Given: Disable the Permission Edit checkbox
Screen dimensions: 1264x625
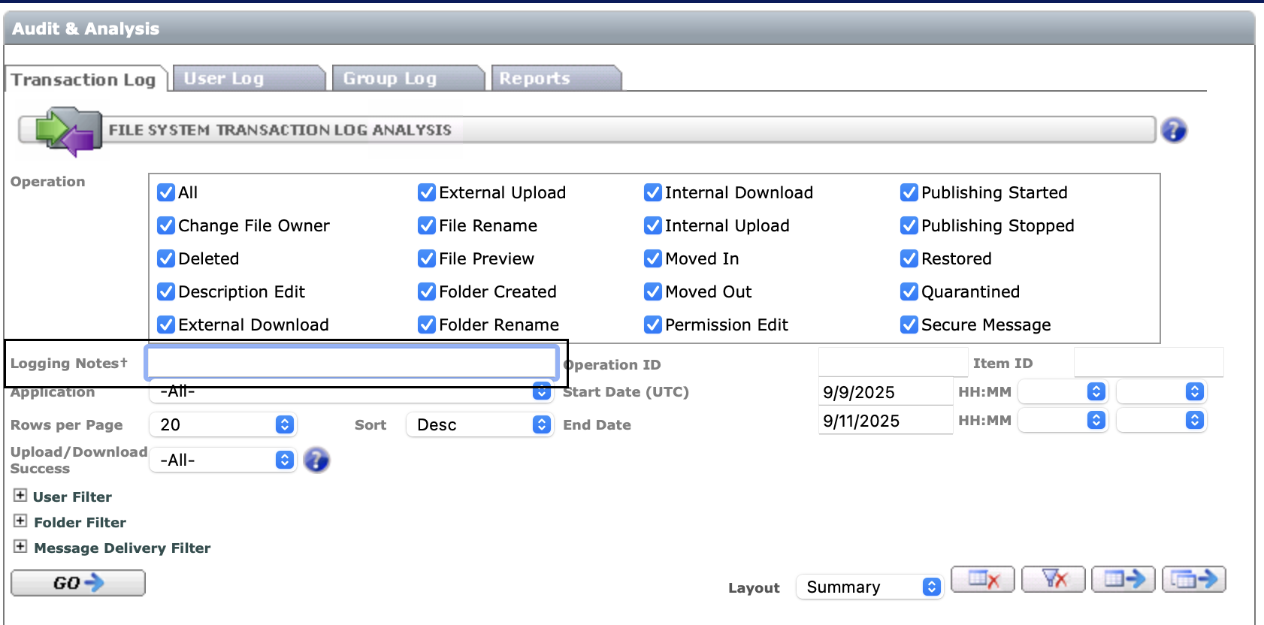Looking at the screenshot, I should click(653, 325).
